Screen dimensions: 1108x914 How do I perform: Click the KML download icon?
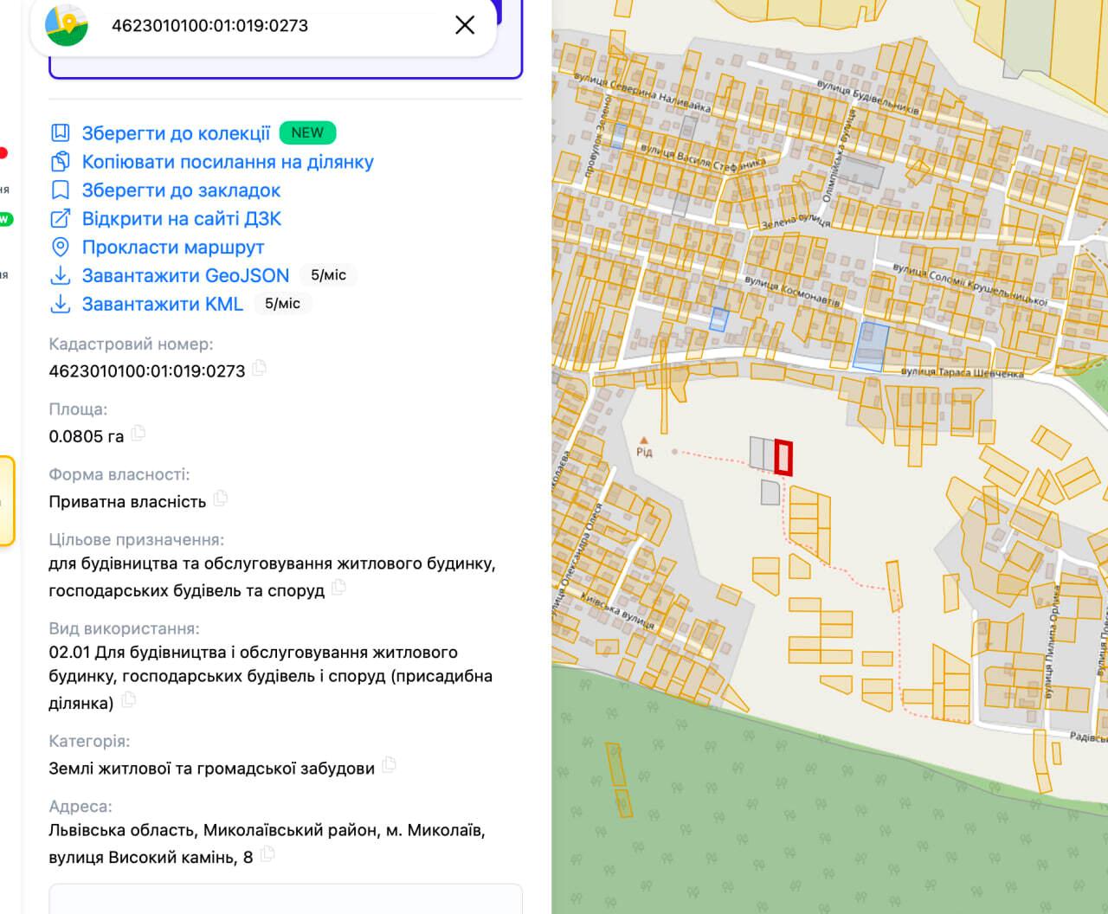[x=61, y=305]
